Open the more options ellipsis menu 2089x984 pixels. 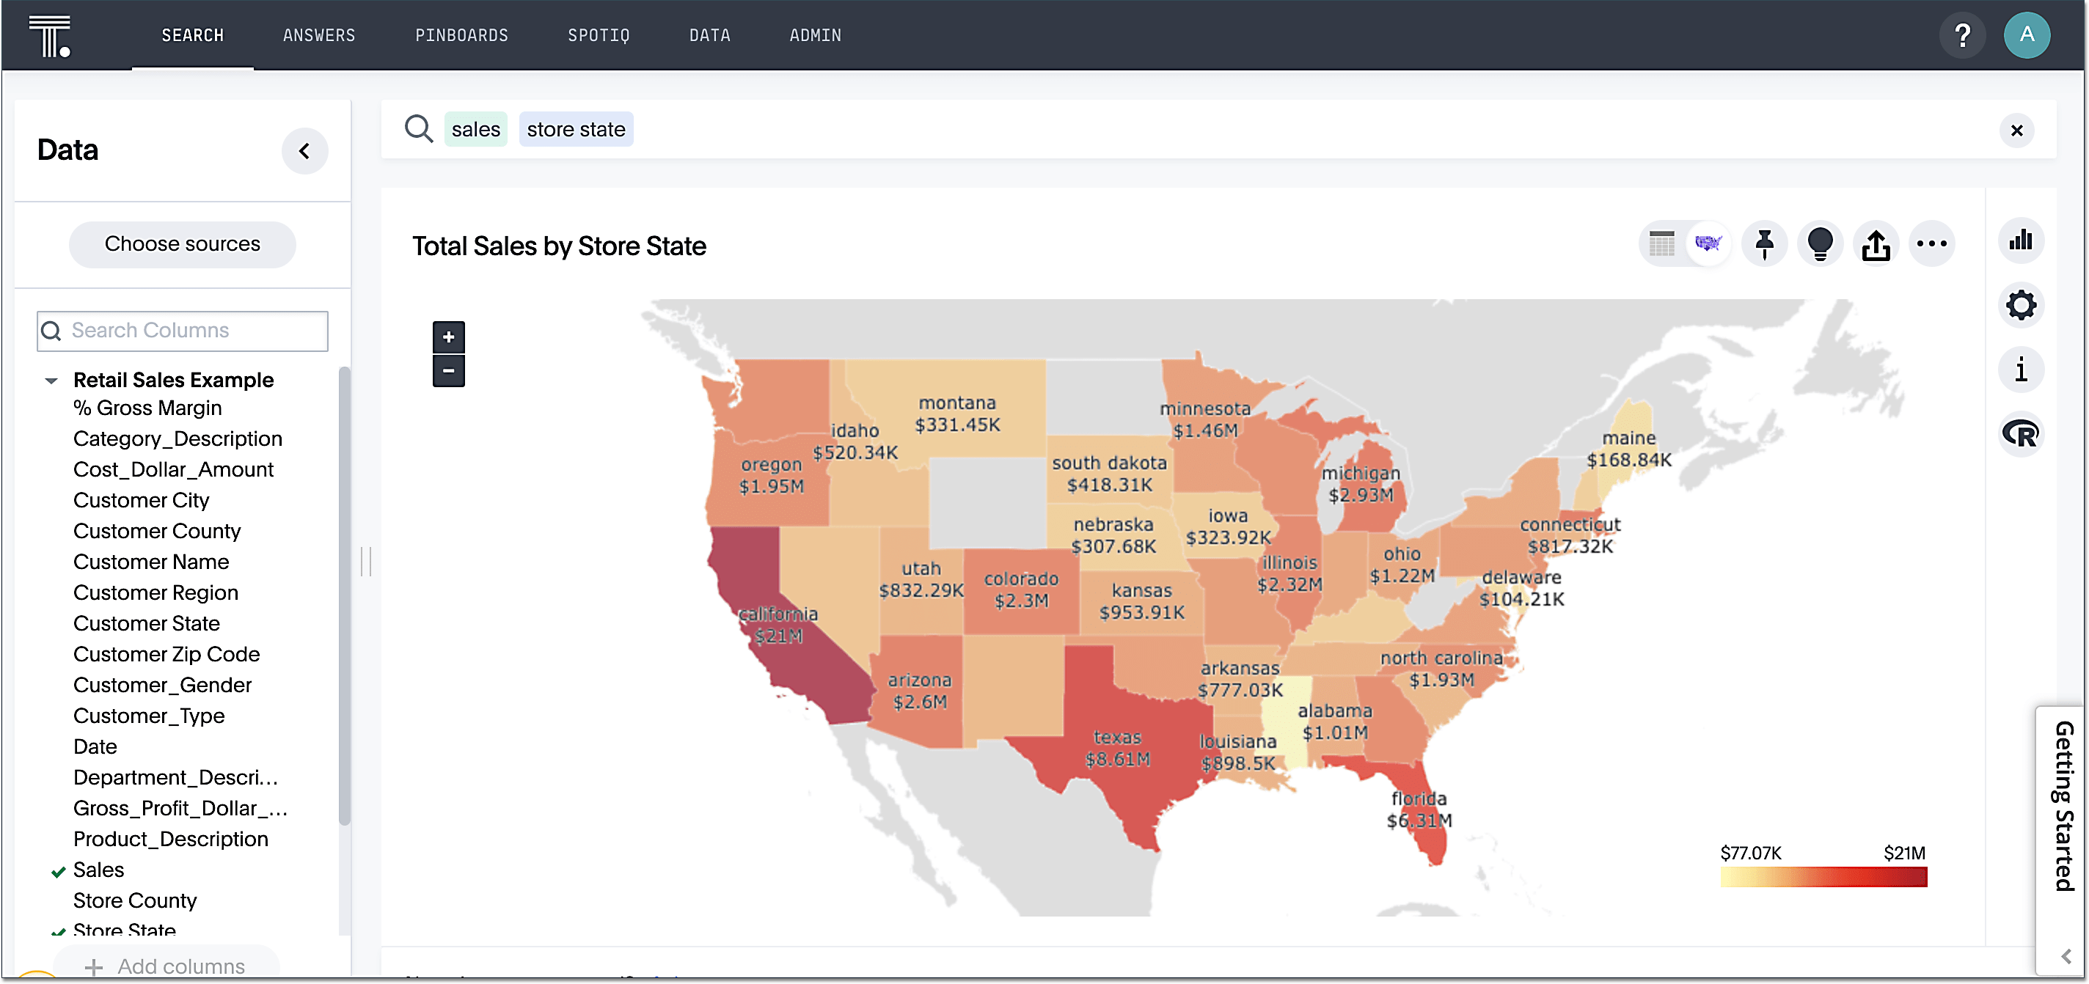coord(1933,243)
